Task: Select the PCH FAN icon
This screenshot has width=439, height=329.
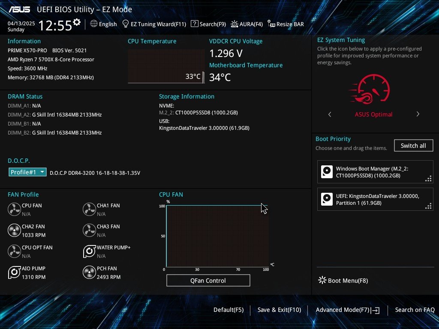Action: point(89,272)
